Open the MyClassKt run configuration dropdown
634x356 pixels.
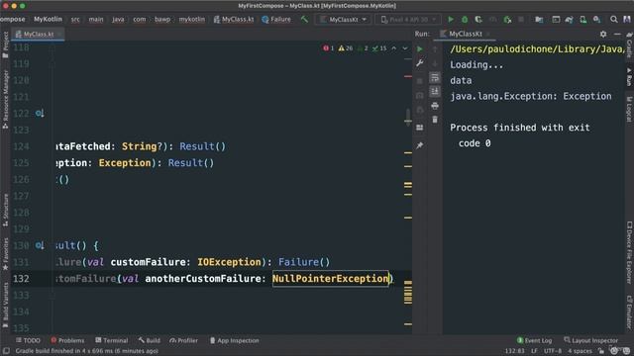click(x=344, y=19)
